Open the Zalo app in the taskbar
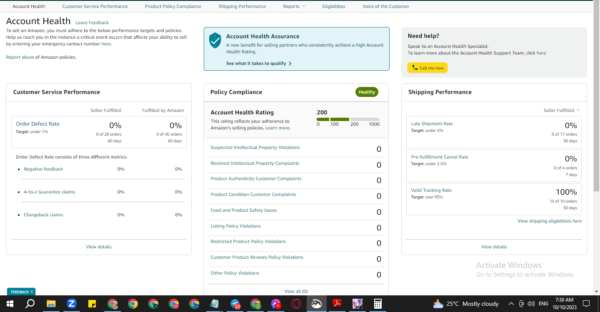The height and width of the screenshot is (312, 600). [71, 304]
